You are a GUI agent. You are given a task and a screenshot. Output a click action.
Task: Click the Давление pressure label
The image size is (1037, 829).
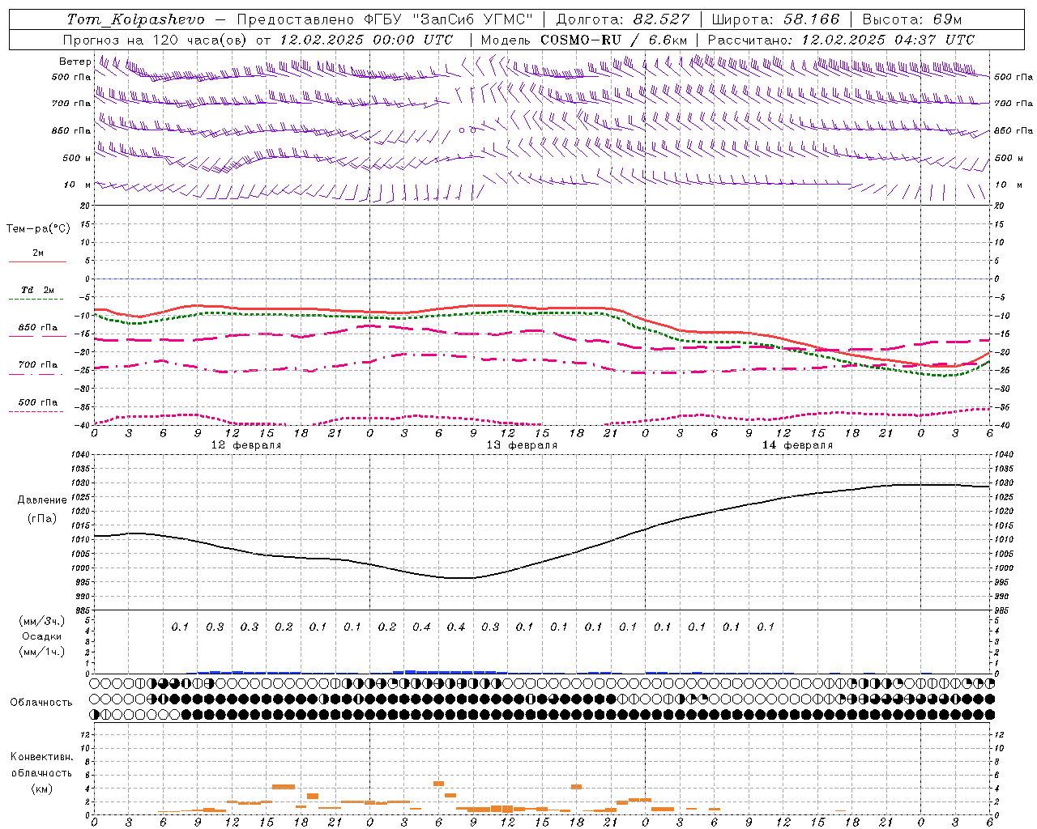(42, 500)
